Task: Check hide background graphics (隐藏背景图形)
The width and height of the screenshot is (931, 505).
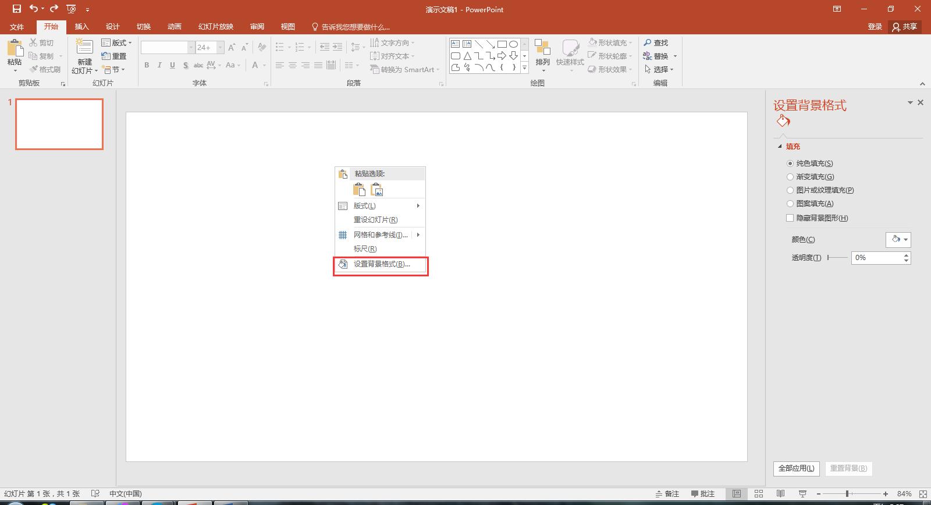Action: pos(790,218)
